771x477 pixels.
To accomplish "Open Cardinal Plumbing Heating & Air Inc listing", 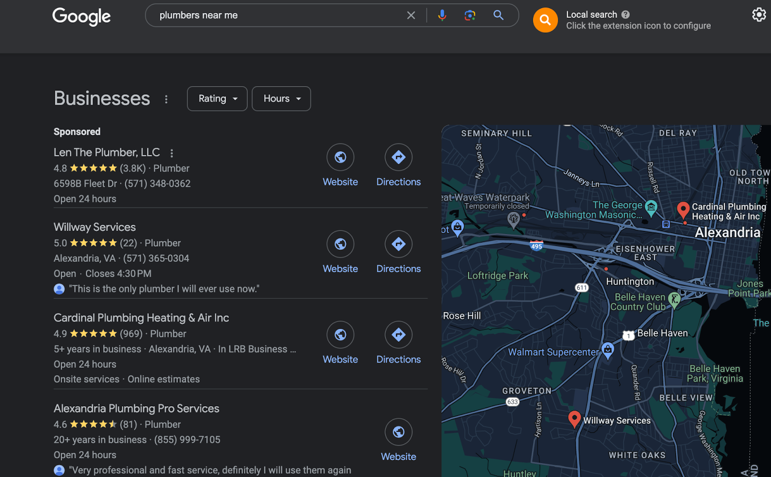I will [x=141, y=318].
